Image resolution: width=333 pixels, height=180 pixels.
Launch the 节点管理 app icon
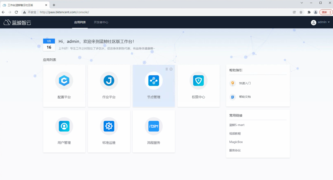coord(154,81)
